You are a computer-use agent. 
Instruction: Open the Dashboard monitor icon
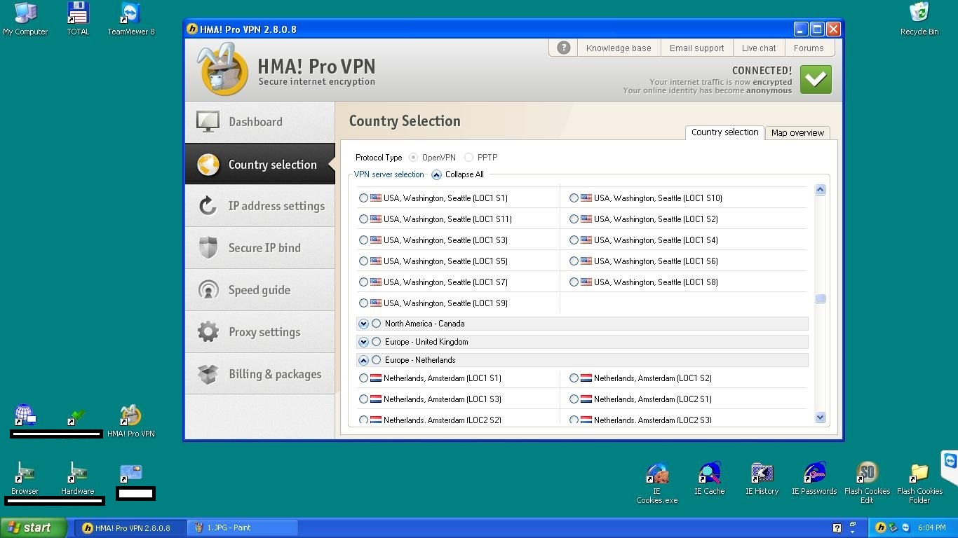pyautogui.click(x=208, y=122)
